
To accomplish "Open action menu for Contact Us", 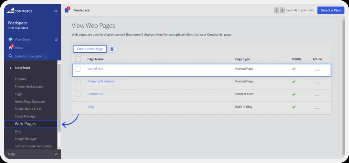I will (317, 96).
